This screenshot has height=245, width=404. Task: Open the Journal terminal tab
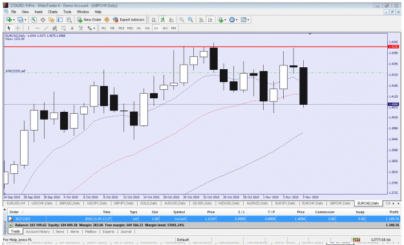(126, 231)
